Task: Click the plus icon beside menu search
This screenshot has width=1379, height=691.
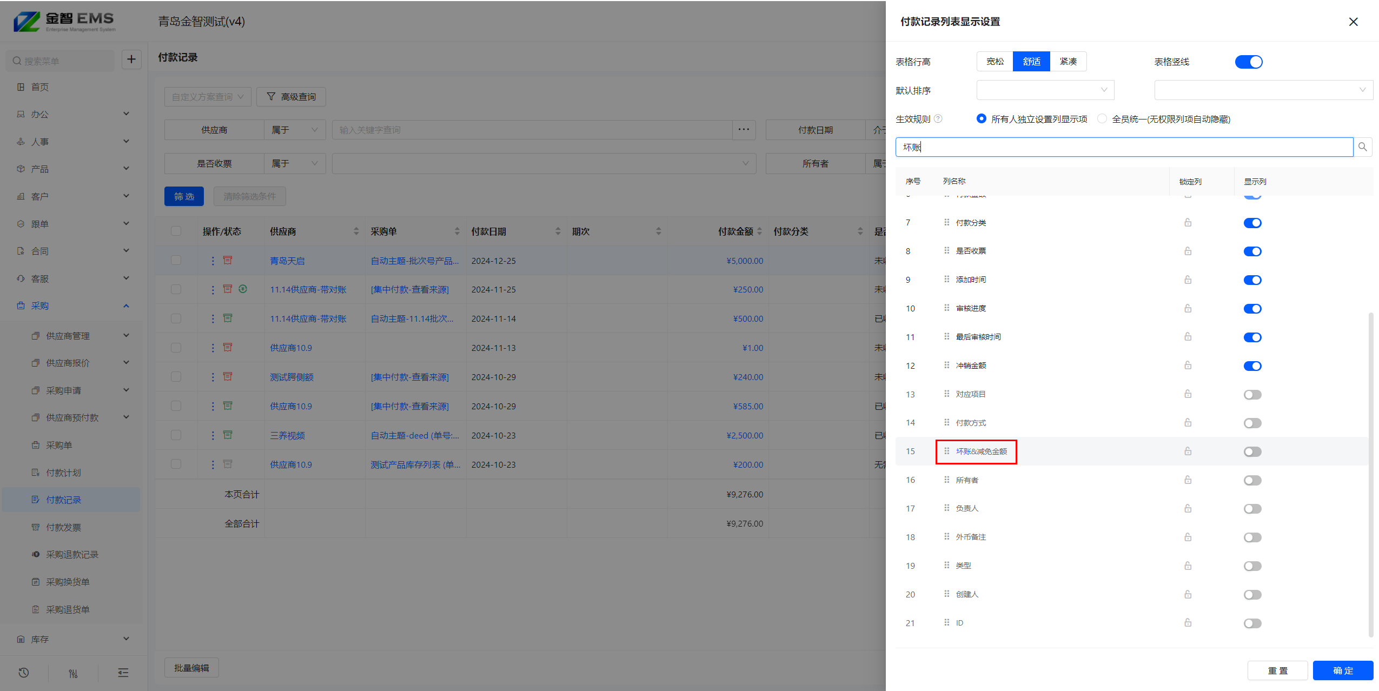Action: 131,59
